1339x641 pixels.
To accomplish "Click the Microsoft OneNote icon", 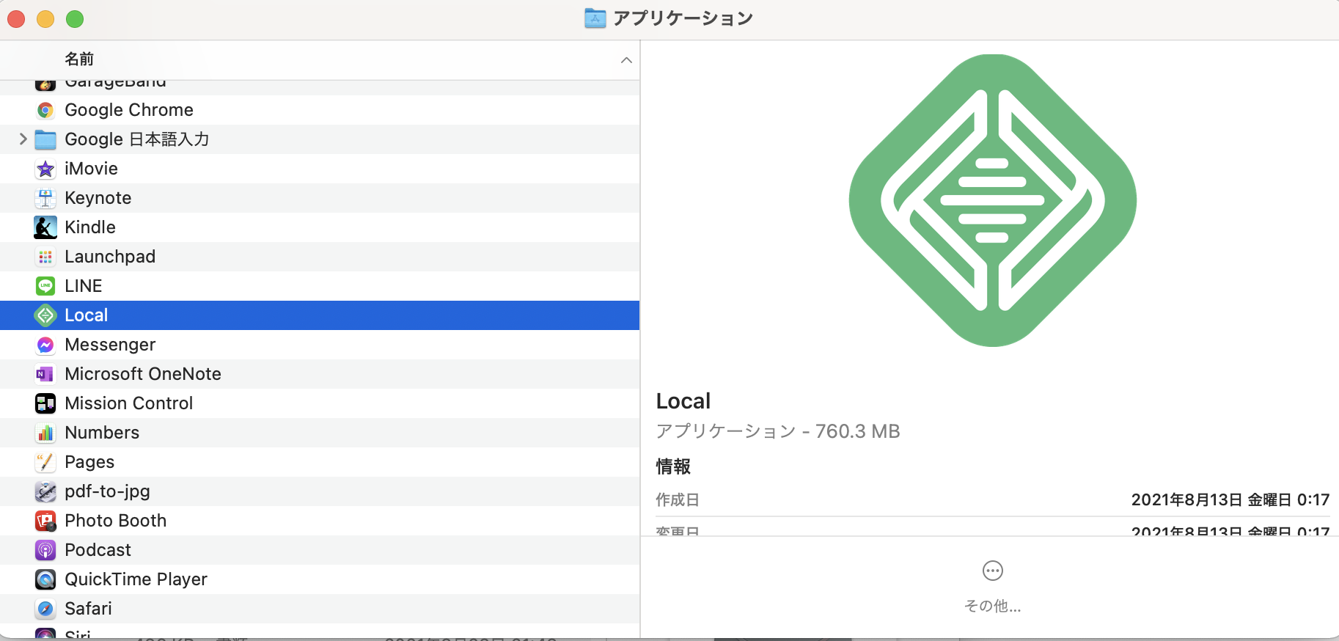I will 45,374.
